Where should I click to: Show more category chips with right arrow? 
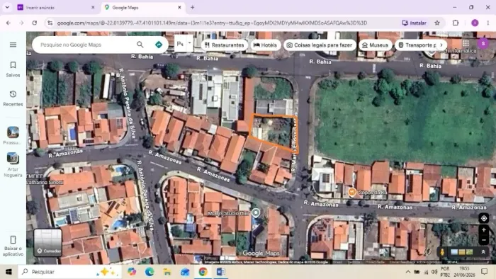pyautogui.click(x=441, y=45)
